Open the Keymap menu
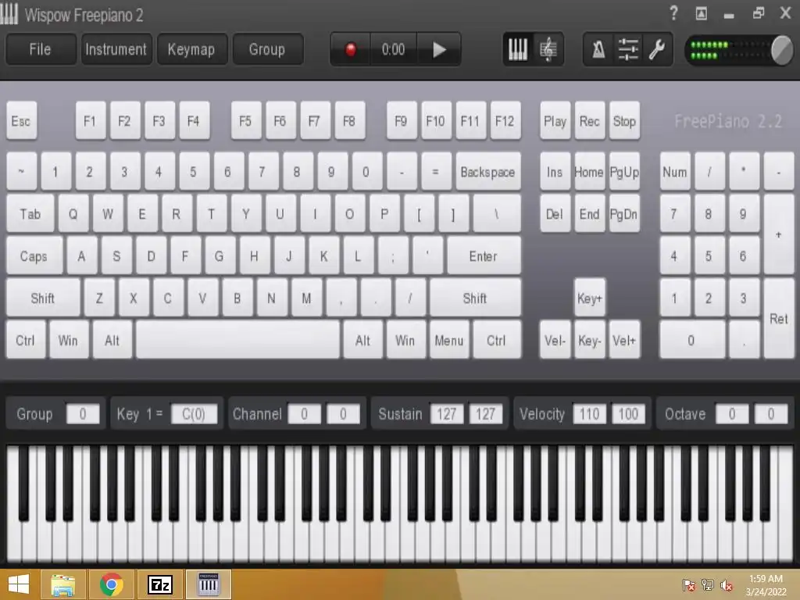Screen dimensions: 800x600 (192, 49)
